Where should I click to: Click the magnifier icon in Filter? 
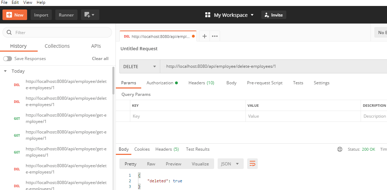coord(10,32)
